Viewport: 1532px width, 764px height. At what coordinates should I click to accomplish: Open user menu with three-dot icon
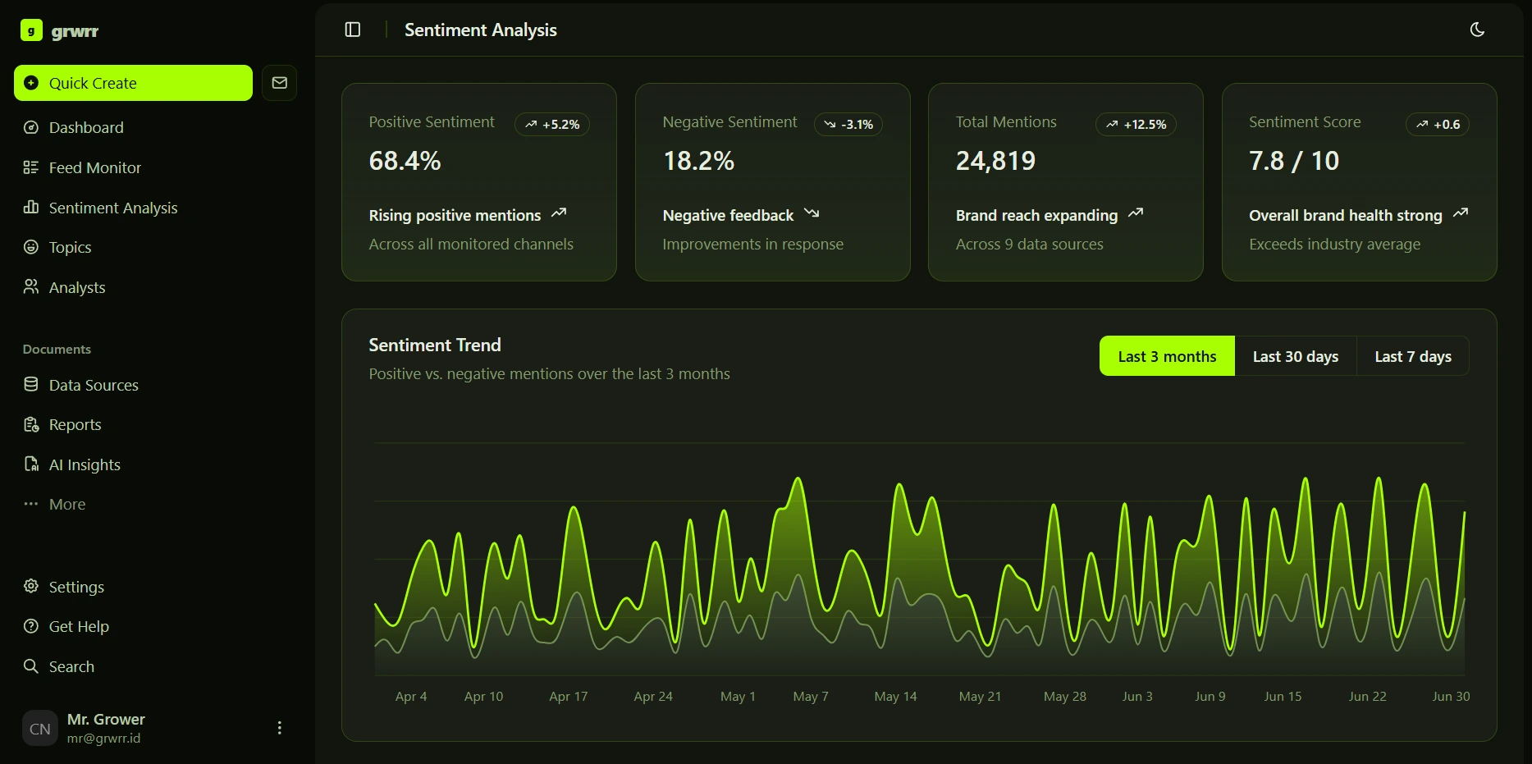(279, 728)
